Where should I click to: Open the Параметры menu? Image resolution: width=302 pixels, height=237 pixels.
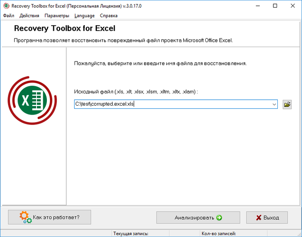(x=57, y=16)
